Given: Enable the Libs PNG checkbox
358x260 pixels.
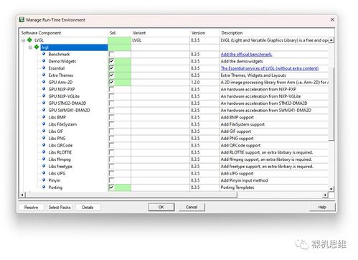Looking at the screenshot, I should (x=111, y=139).
